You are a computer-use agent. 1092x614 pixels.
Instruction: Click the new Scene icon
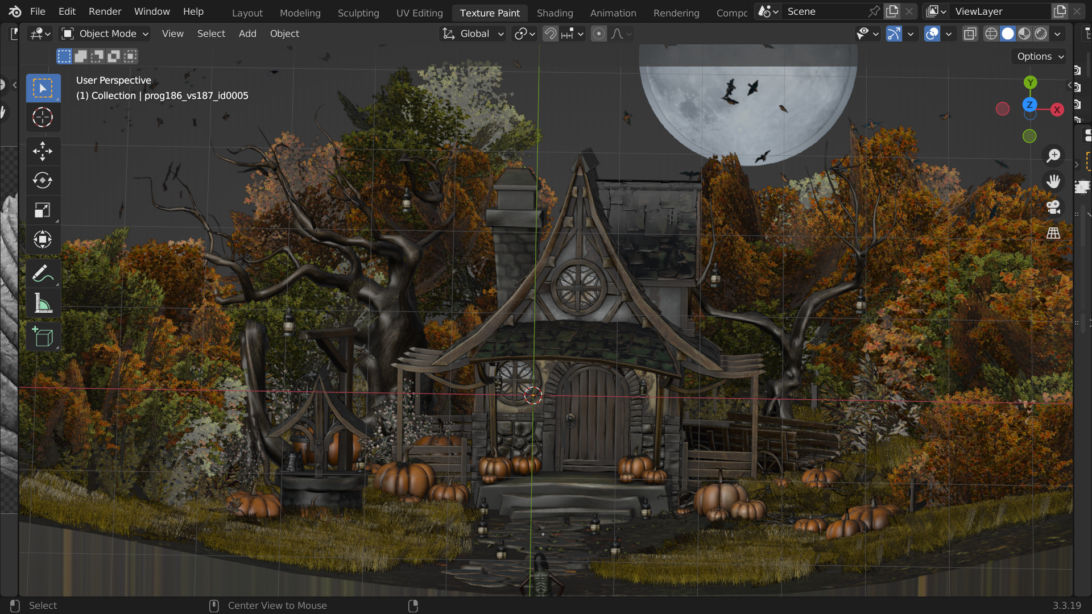tap(892, 11)
